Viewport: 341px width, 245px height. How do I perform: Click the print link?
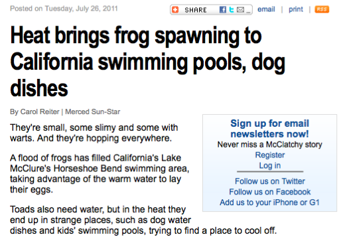pyautogui.click(x=296, y=9)
